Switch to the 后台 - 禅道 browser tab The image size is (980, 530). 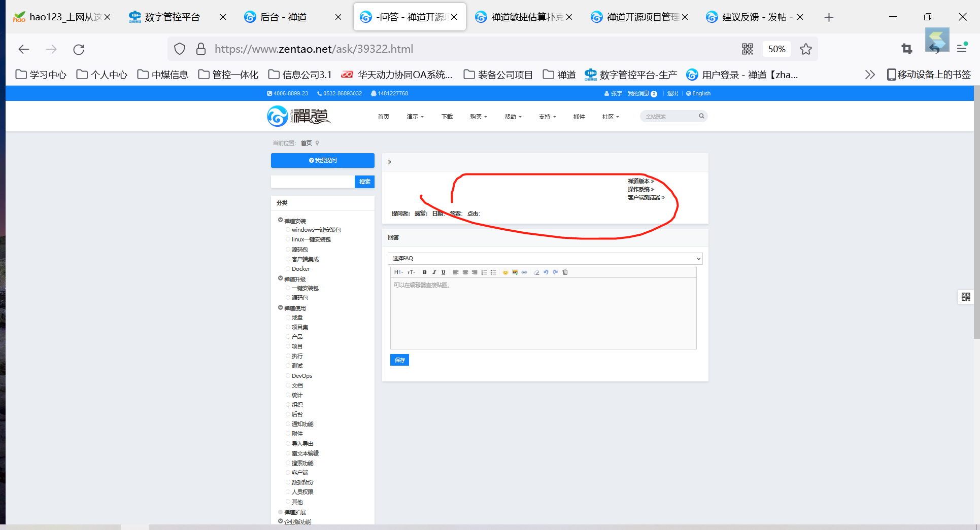click(x=293, y=17)
